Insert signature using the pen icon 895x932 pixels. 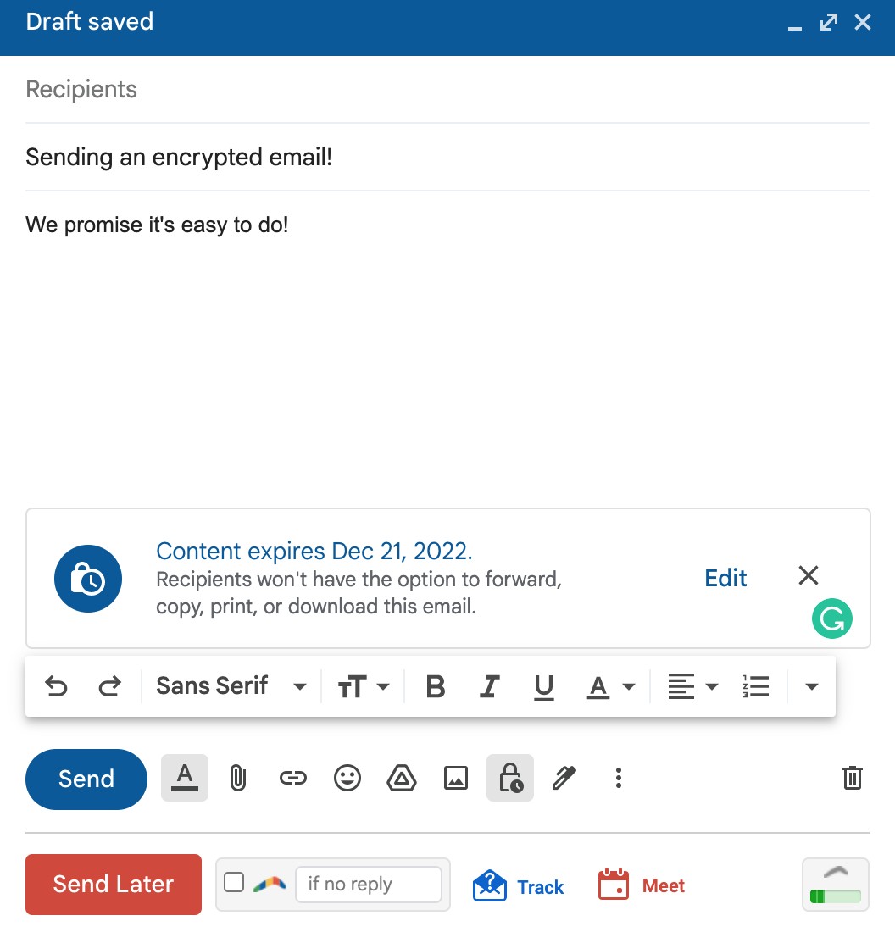(x=564, y=778)
